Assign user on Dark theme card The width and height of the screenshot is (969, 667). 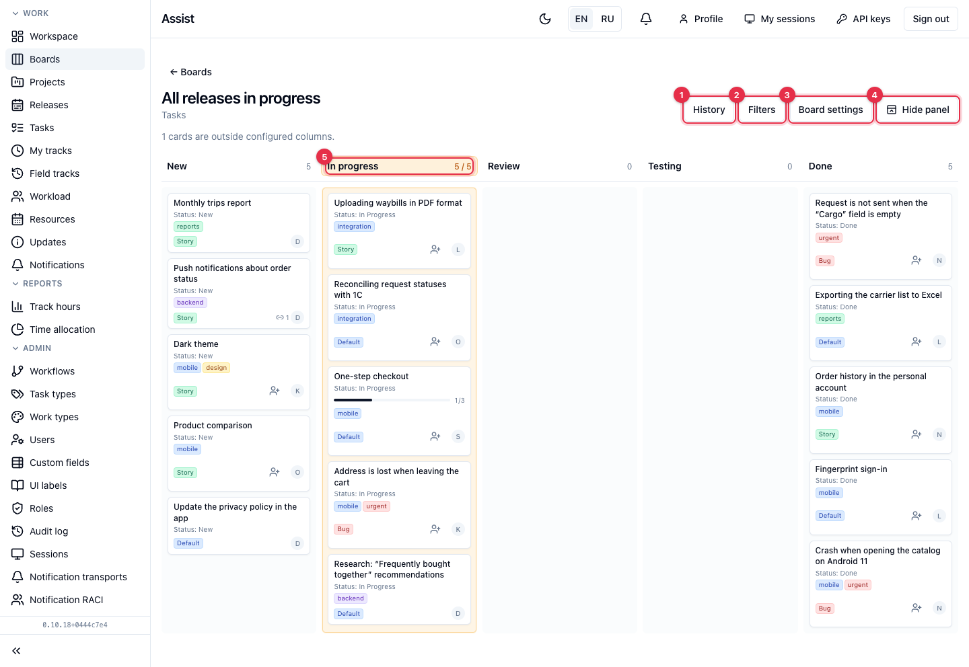(275, 391)
